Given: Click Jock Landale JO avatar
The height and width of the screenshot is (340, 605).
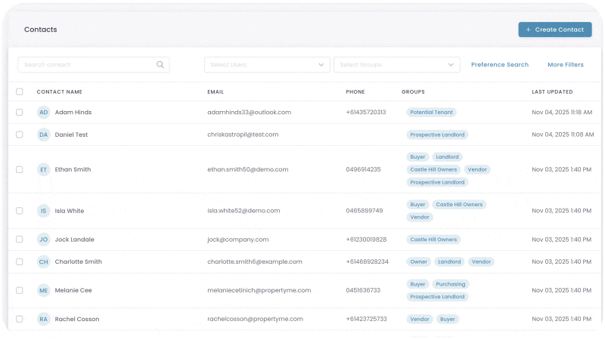Looking at the screenshot, I should (44, 240).
